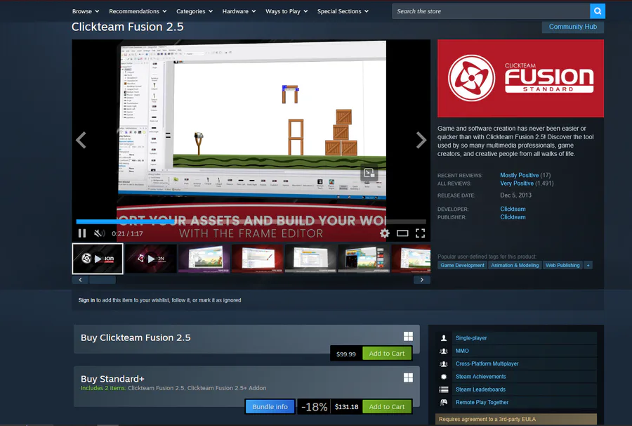Open Very Positive all reviews
This screenshot has height=426, width=632.
tap(517, 183)
